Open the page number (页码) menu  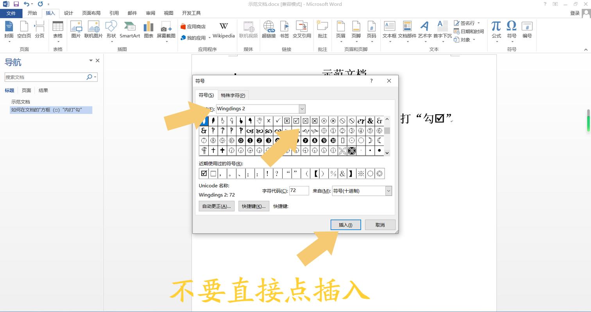[x=371, y=31]
